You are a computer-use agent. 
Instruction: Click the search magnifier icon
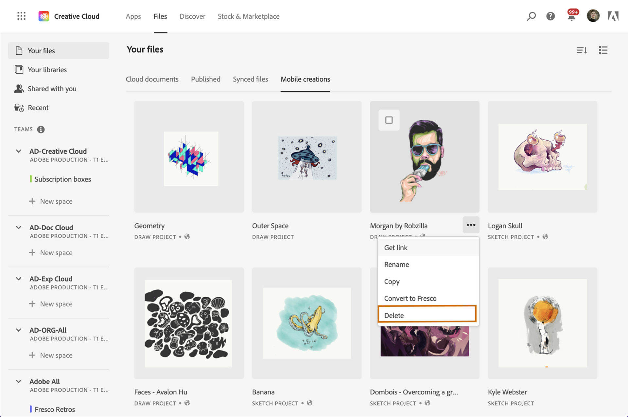tap(531, 16)
